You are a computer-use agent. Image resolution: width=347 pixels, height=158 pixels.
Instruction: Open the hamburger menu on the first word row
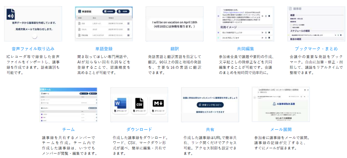(x=128, y=23)
